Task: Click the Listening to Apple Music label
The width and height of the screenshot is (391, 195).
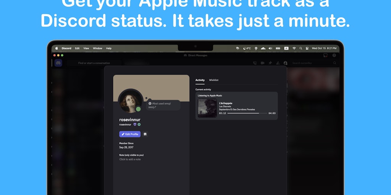Action: coord(210,96)
